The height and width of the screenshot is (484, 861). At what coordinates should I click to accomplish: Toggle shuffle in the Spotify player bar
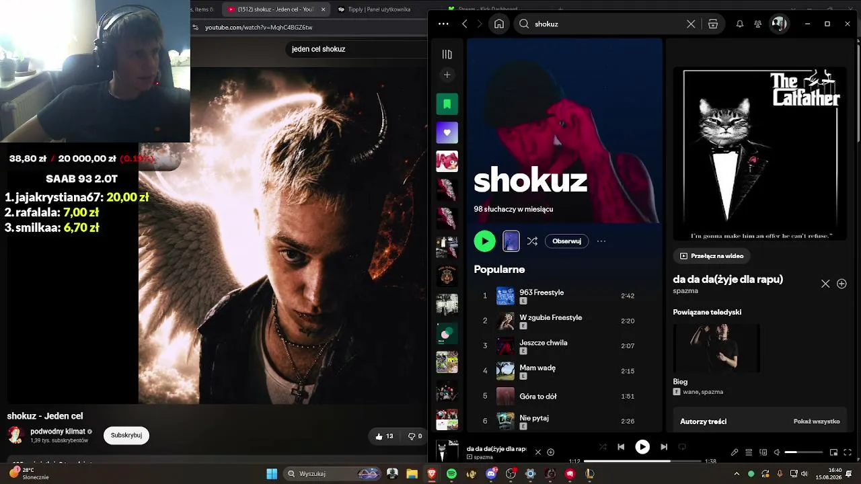[603, 447]
